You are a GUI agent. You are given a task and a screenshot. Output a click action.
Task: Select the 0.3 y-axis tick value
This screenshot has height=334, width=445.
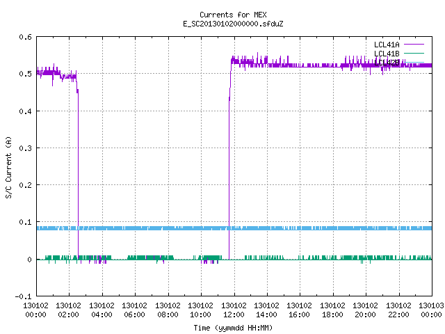point(25,148)
